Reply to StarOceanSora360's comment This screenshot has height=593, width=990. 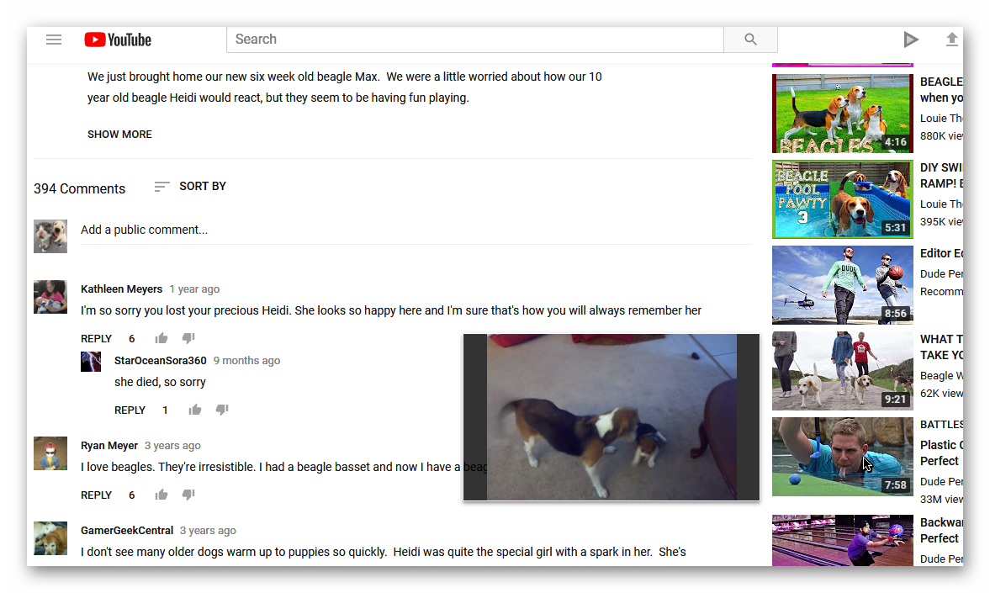point(130,410)
